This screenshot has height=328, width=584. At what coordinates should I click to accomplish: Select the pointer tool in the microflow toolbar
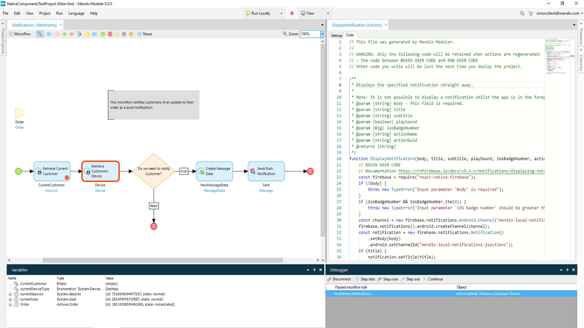pos(40,34)
